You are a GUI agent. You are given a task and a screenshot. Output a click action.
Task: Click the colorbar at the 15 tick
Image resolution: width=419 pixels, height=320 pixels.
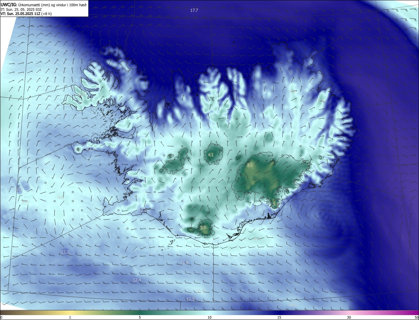[279, 317]
